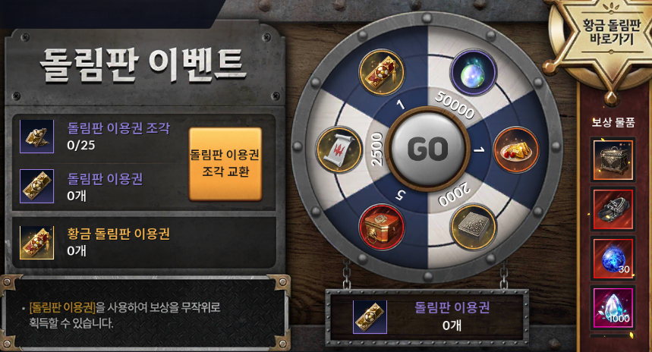The image size is (652, 352).
Task: Click 돌림판 이용권 조각 교환 orange button
Action: point(225,164)
